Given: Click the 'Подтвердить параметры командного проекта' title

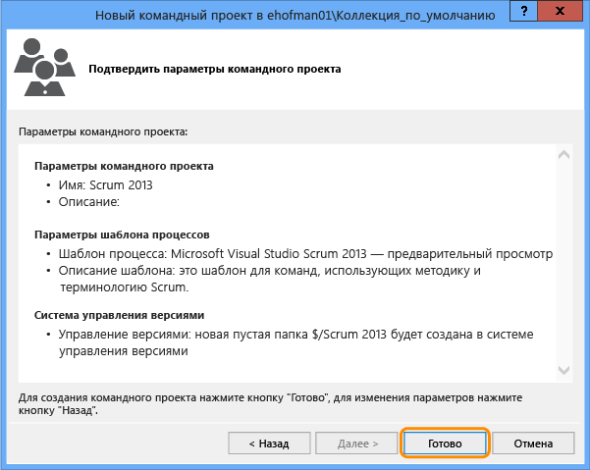Looking at the screenshot, I should click(x=215, y=70).
